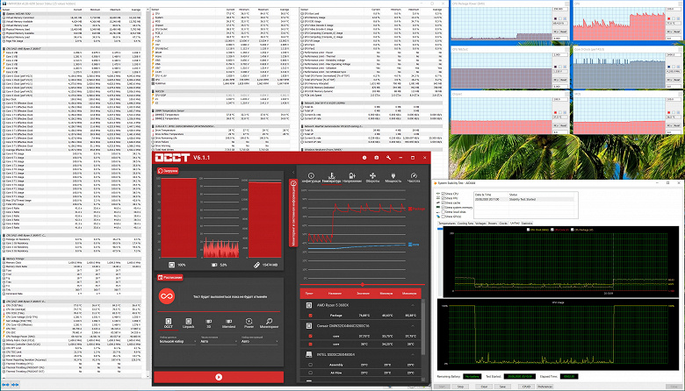
Task: Click the memory icon beside 15474 MB
Action: (x=256, y=265)
